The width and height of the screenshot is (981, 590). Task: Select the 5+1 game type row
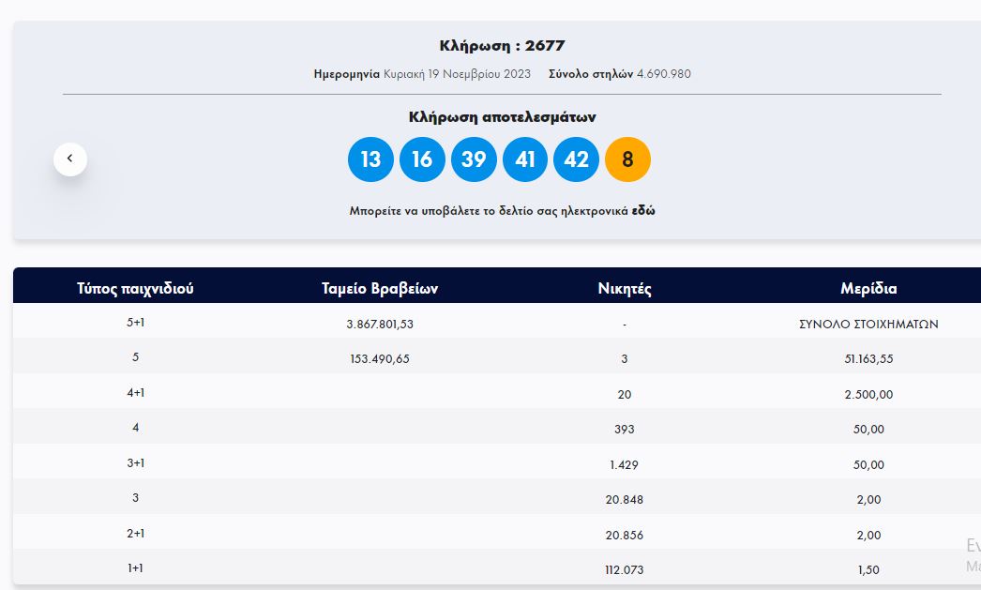pyautogui.click(x=135, y=322)
